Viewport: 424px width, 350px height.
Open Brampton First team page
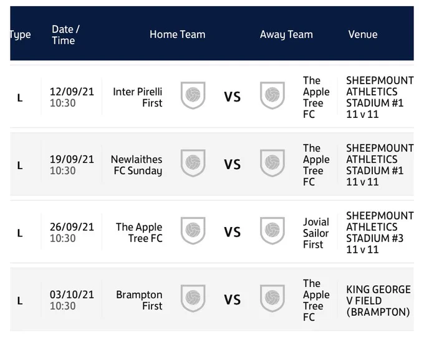coord(139,300)
